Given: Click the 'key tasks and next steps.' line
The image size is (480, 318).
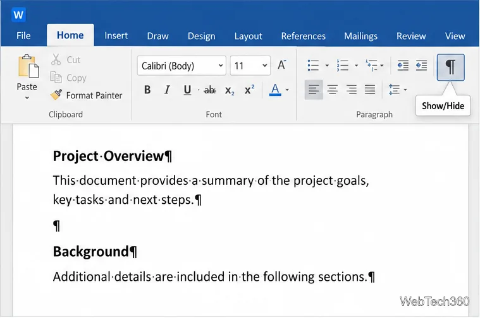Looking at the screenshot, I should [127, 200].
